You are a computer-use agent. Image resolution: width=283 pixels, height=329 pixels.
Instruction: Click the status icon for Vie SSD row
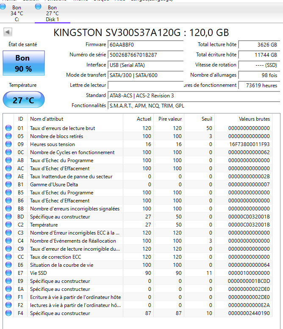click(x=8, y=273)
